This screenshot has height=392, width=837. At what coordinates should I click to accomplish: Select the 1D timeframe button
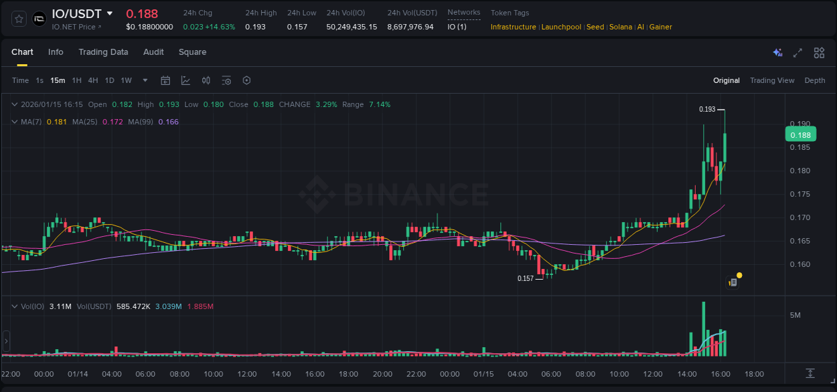click(x=109, y=80)
